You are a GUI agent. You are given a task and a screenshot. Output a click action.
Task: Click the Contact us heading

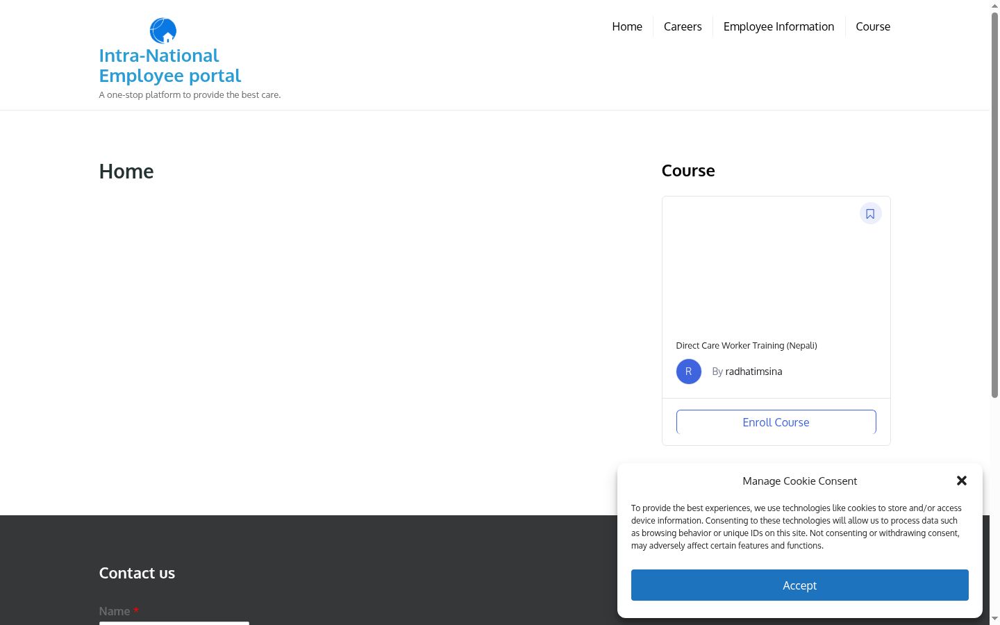click(137, 573)
